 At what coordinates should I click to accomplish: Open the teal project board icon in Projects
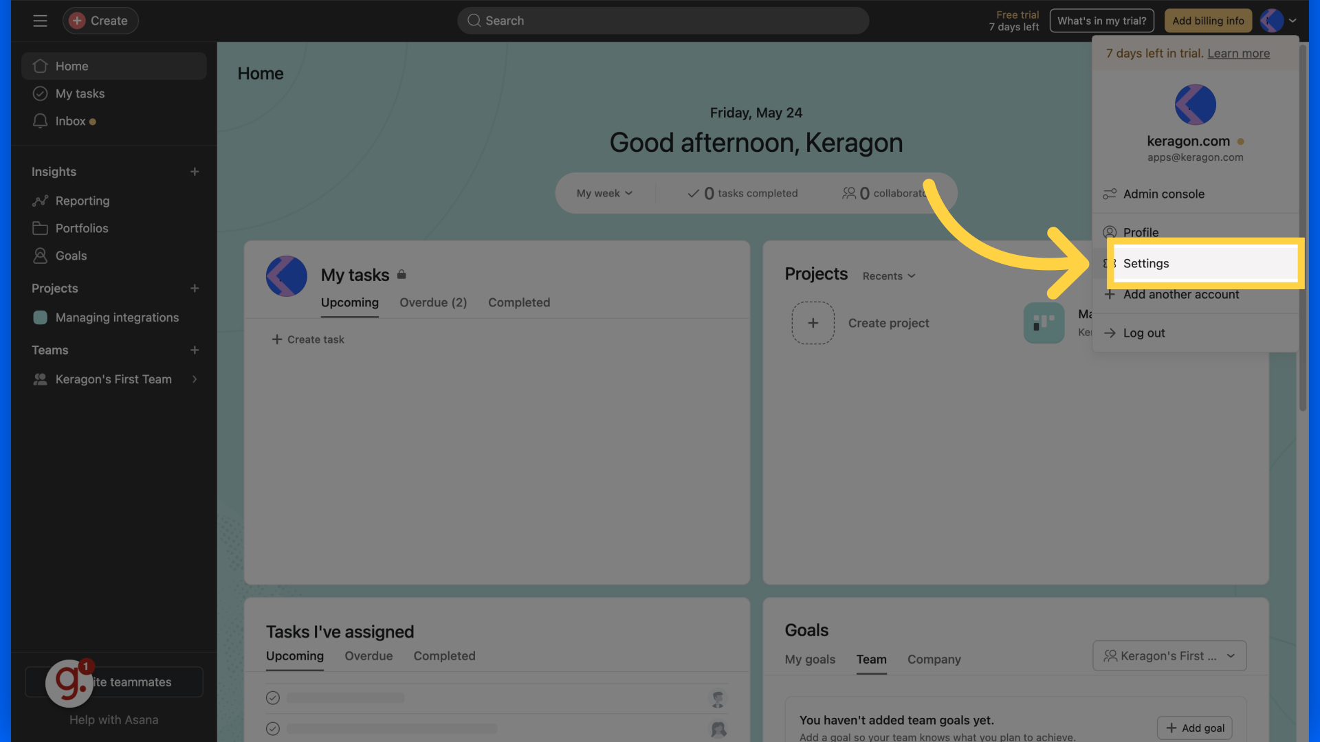[x=1044, y=323]
